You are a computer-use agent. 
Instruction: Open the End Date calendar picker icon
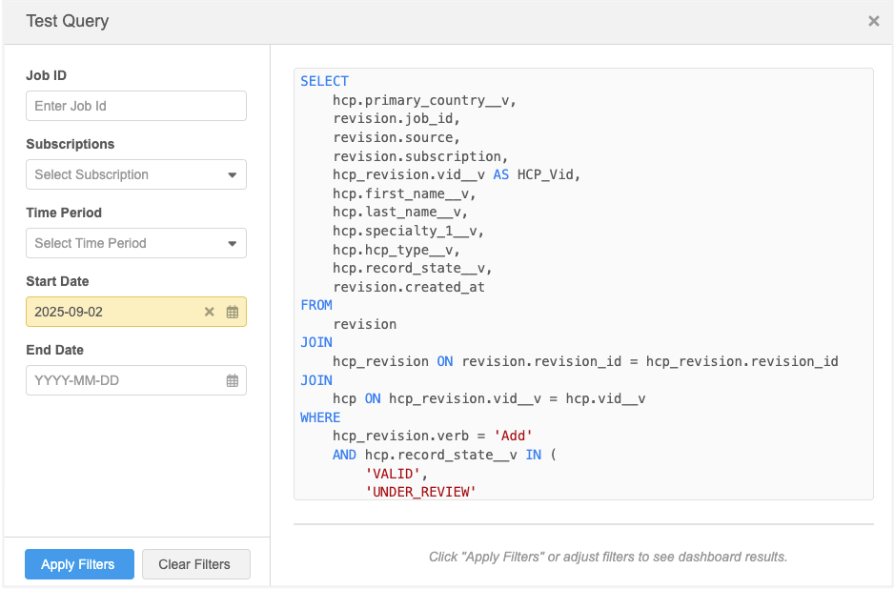point(232,380)
